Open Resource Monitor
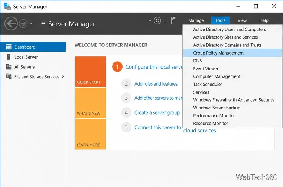This screenshot has width=283, height=187. coord(232,123)
